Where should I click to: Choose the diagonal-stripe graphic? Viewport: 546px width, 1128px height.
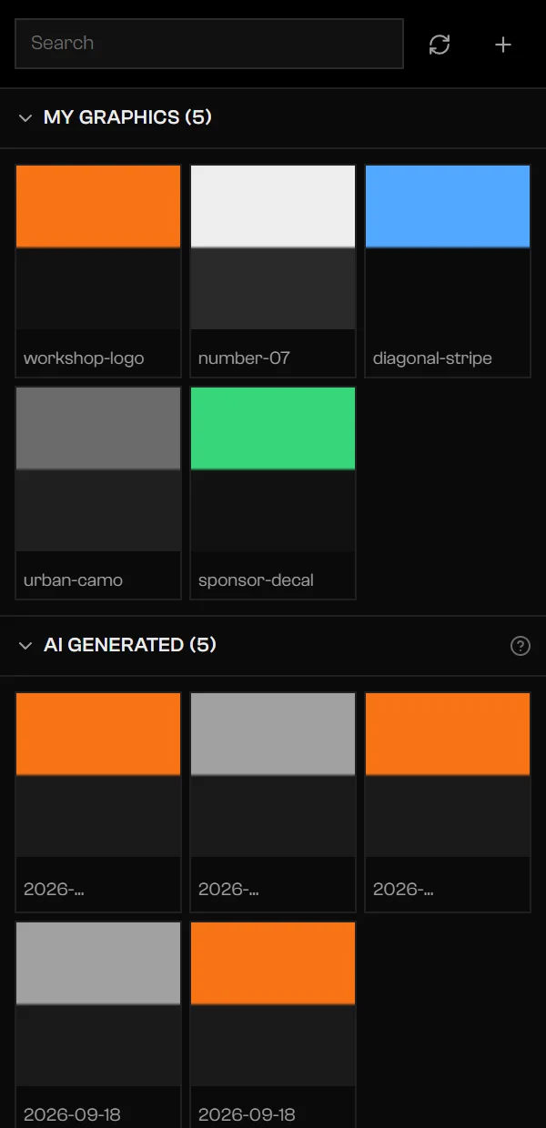click(448, 270)
